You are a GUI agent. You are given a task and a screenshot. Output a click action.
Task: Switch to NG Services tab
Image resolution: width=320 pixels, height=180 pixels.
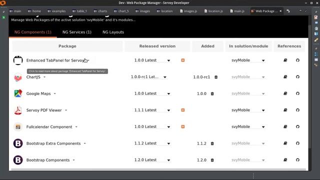[77, 32]
